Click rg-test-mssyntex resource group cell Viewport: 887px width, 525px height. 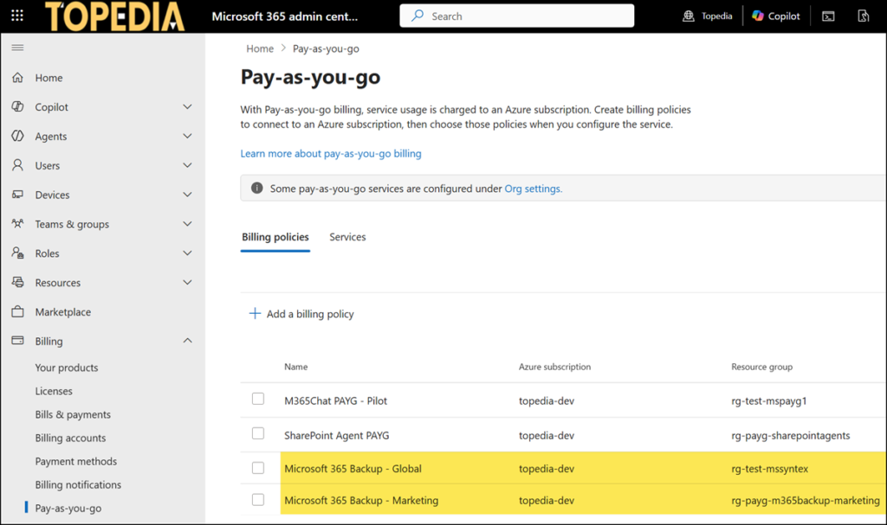click(x=769, y=469)
